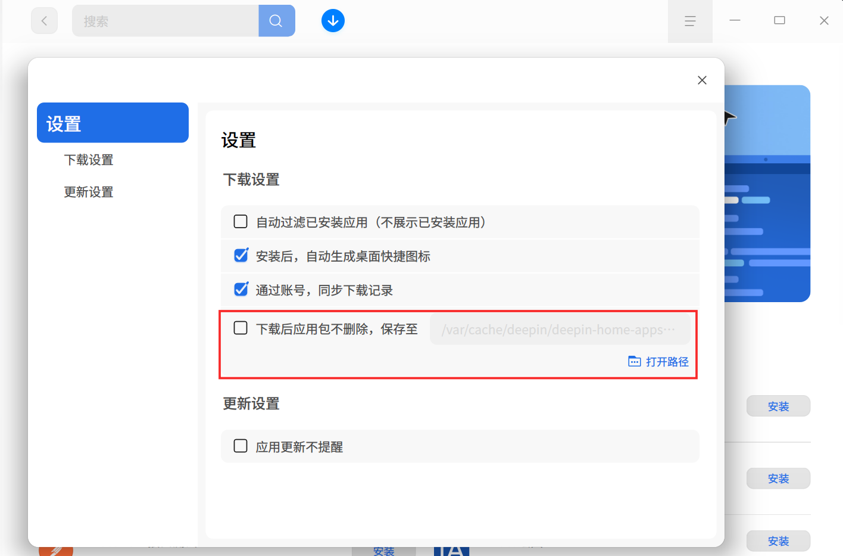843x556 pixels.
Task: Enable 下载后应用包不删除 checkbox
Action: click(x=241, y=328)
